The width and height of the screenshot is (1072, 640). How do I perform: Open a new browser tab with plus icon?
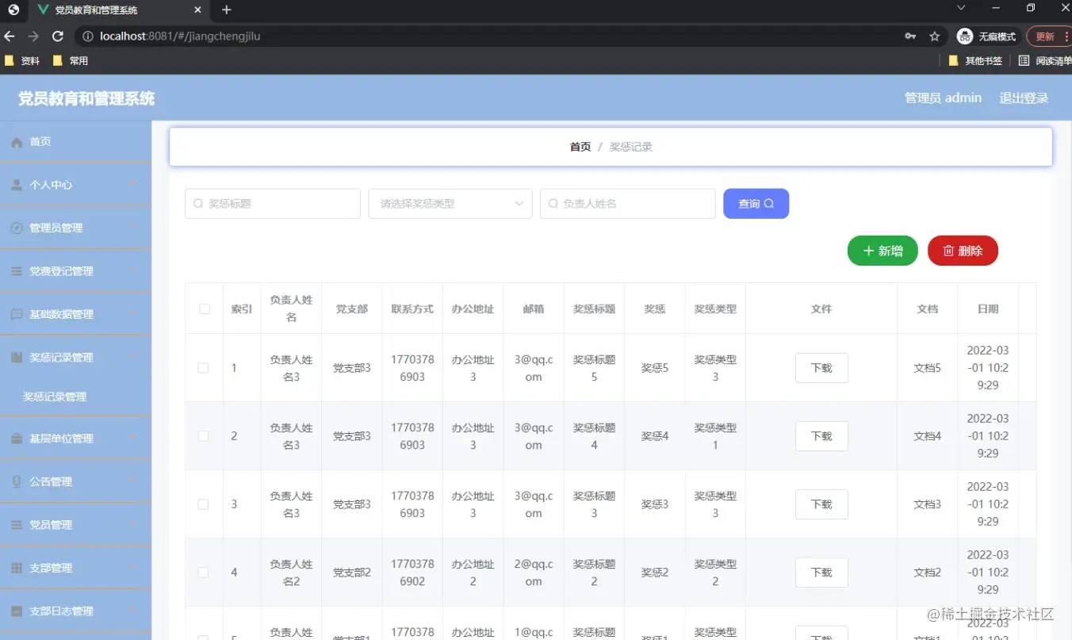227,10
